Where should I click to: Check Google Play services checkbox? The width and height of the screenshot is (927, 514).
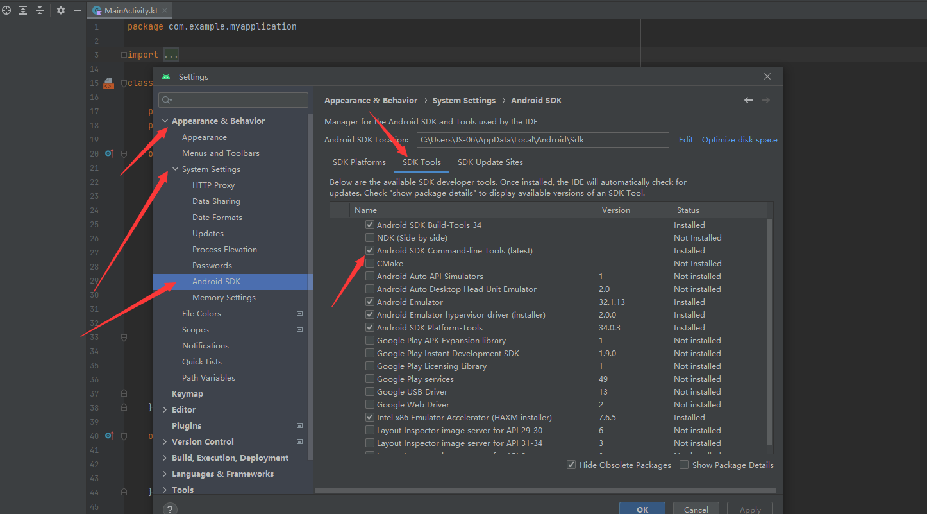pos(370,379)
